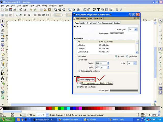Switch to Peeled Sticker Firefox taskbar button

pos(69,120)
